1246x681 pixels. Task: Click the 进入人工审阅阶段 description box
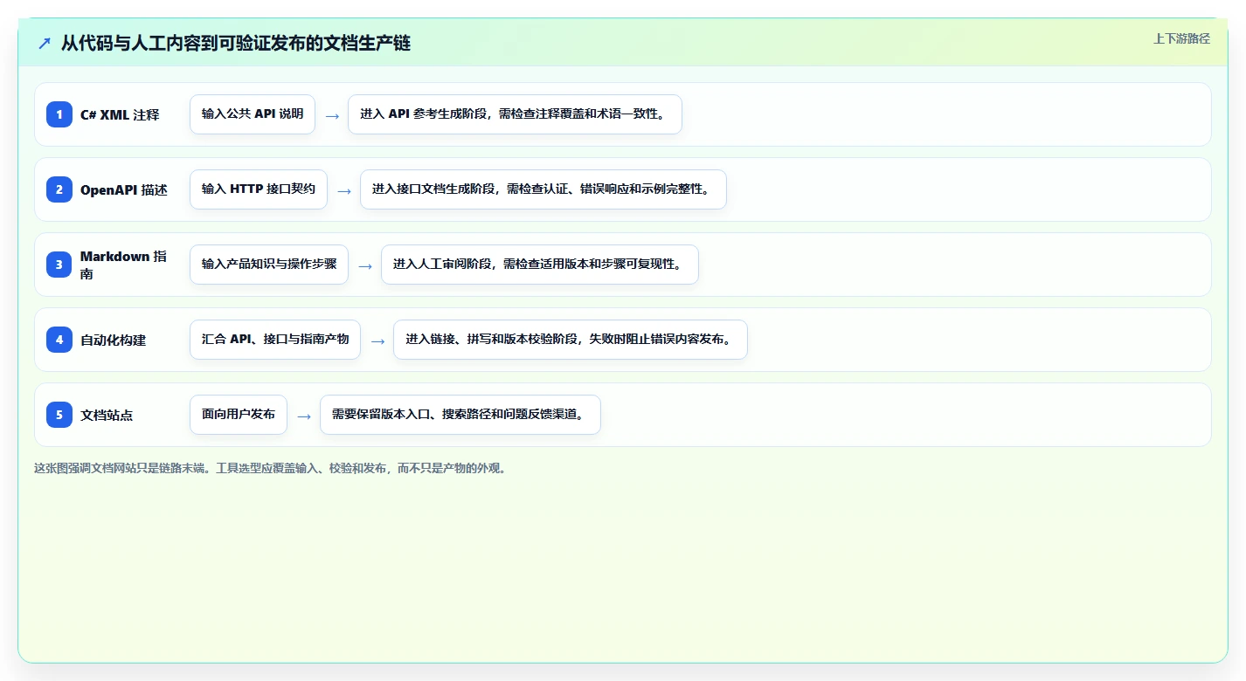click(x=540, y=265)
